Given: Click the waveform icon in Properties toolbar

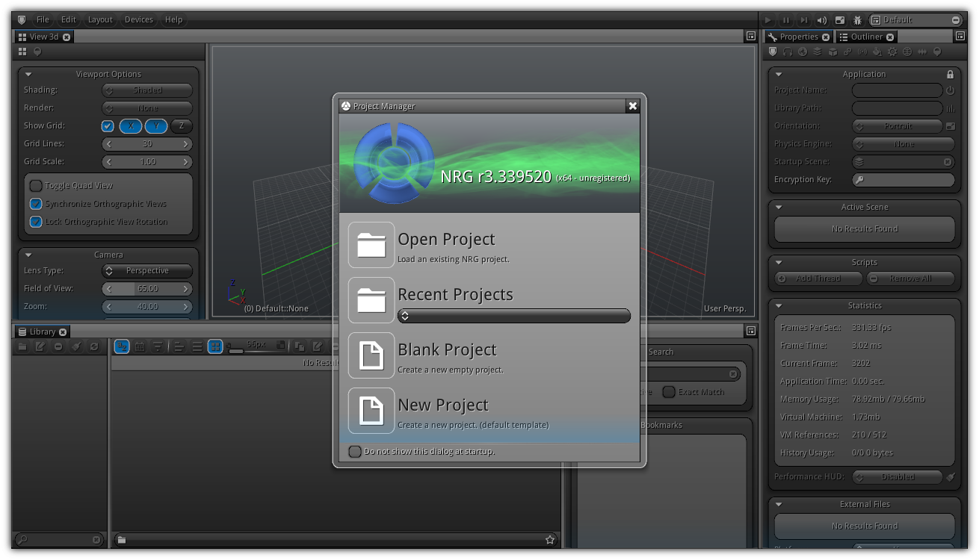Looking at the screenshot, I should click(922, 52).
